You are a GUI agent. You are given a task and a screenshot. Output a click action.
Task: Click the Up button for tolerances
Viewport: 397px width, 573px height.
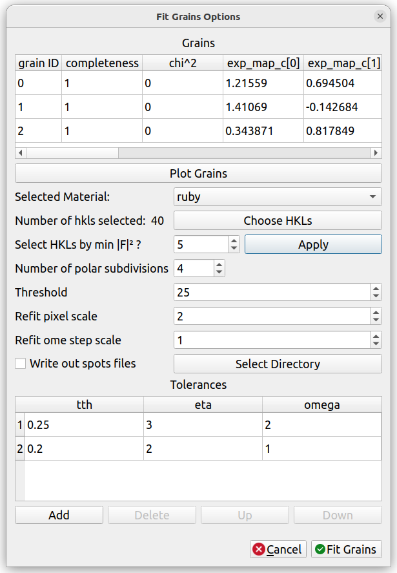coord(245,515)
